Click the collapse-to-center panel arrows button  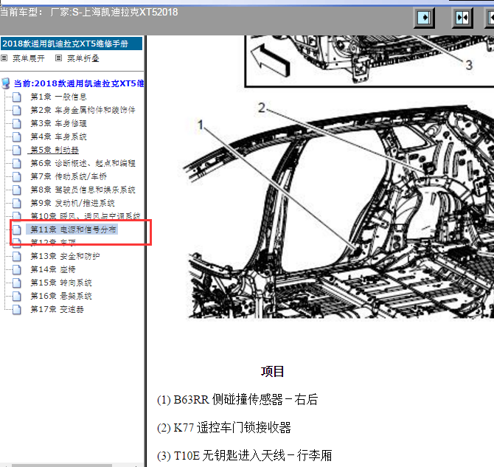[462, 18]
